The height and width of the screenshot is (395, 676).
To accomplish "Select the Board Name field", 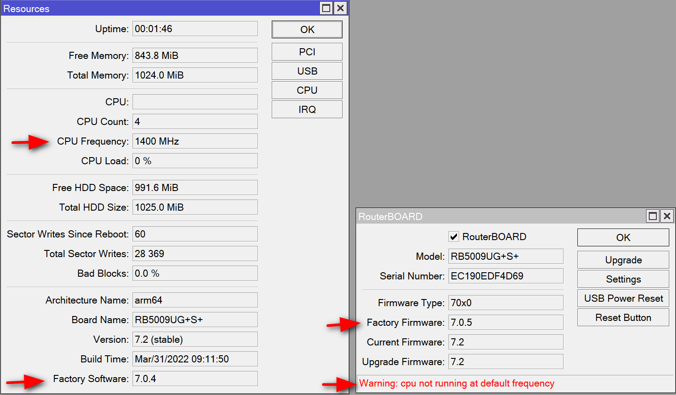I will pos(195,320).
